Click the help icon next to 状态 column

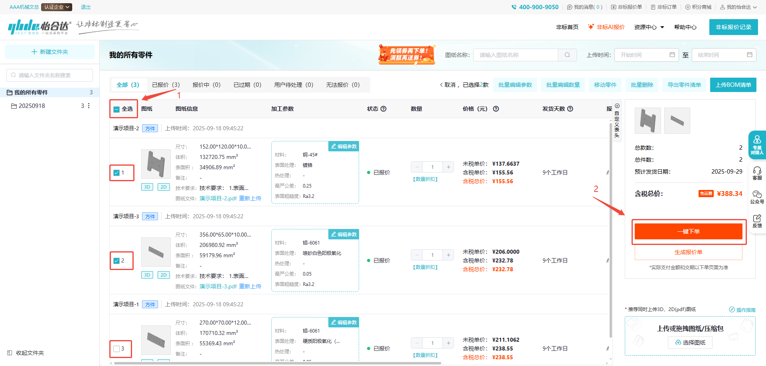point(383,109)
